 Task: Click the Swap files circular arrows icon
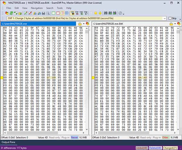pos(16,13)
